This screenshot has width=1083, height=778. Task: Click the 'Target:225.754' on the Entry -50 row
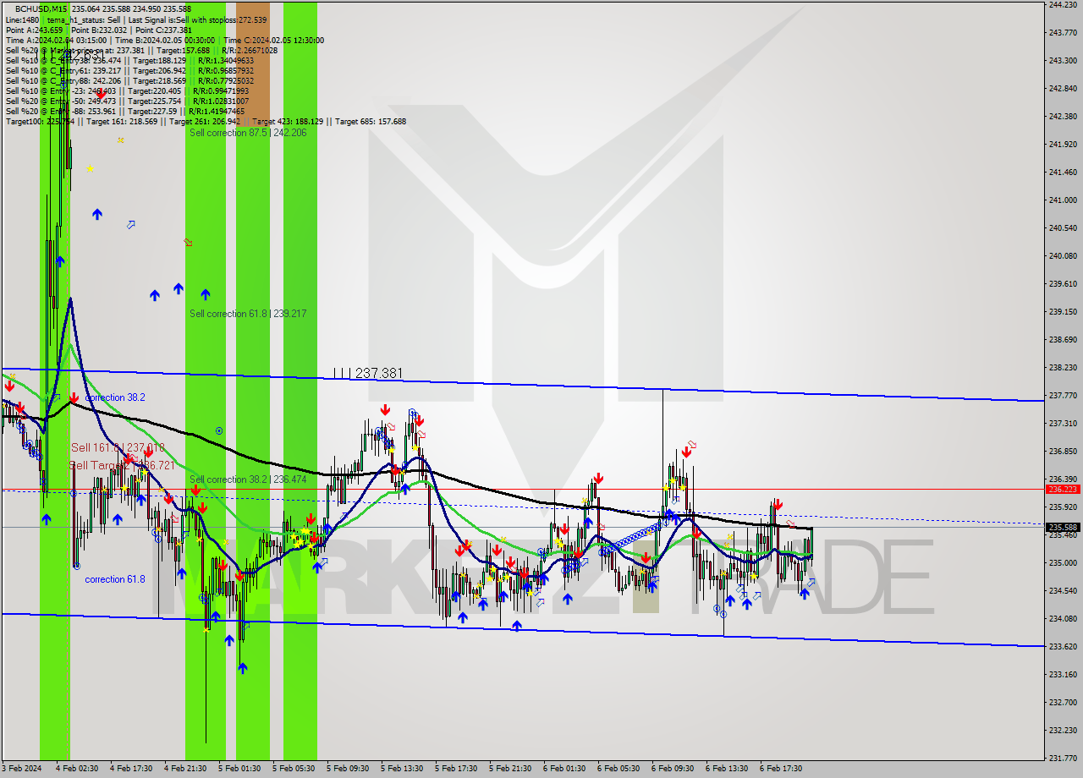click(x=154, y=101)
